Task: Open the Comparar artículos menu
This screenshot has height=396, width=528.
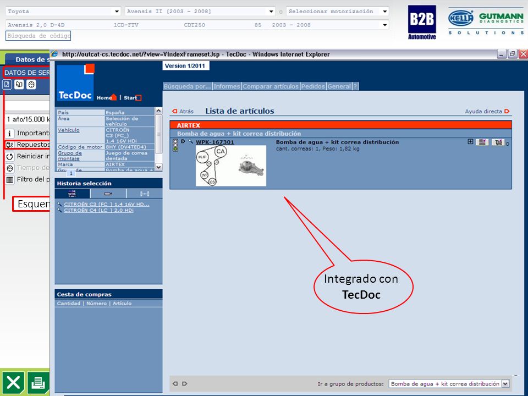Action: [x=271, y=86]
